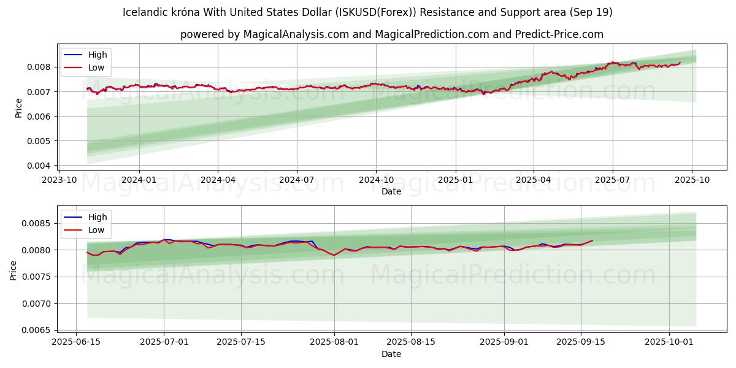This screenshot has width=736, height=368.
Task: Click the 0.0065 price tick label
Action: point(38,330)
